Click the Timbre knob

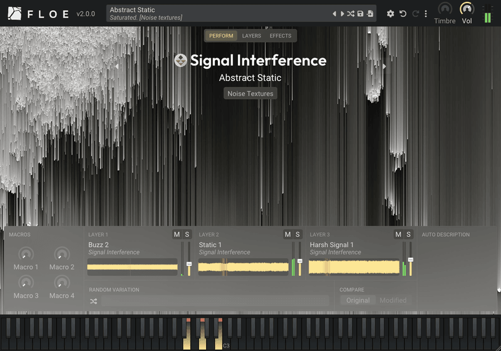(x=445, y=9)
